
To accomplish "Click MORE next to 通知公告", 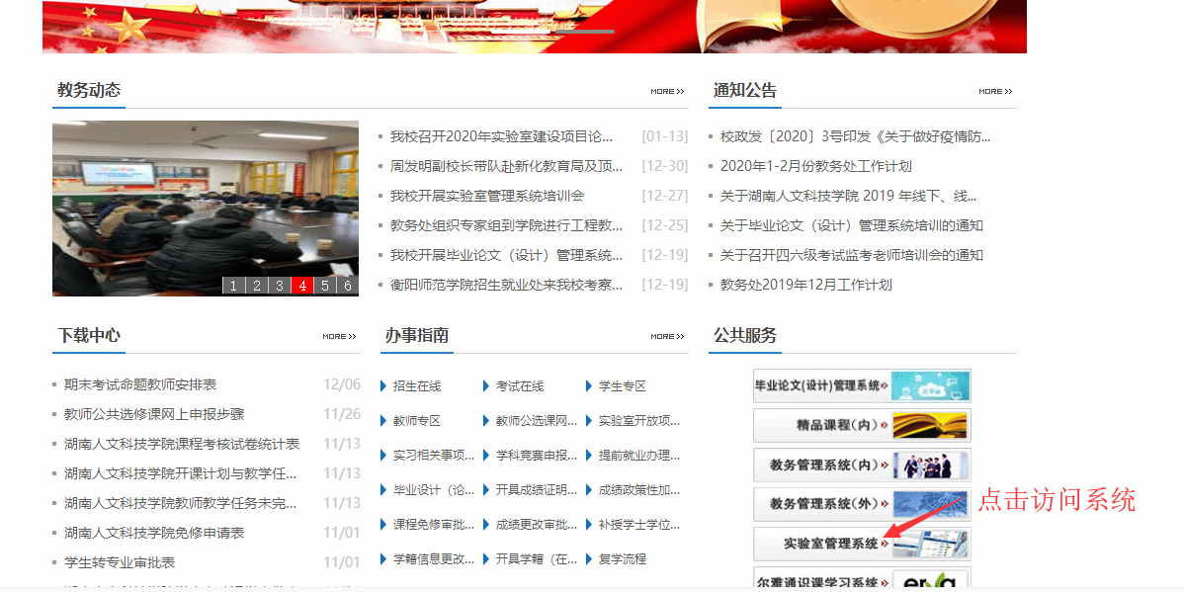I will 995,92.
